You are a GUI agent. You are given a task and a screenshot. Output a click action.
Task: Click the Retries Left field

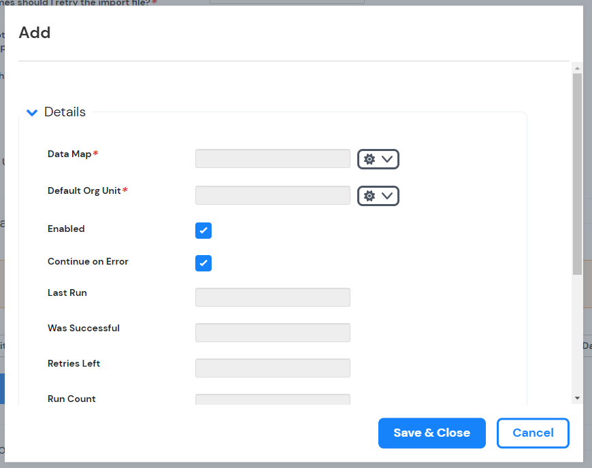(272, 368)
